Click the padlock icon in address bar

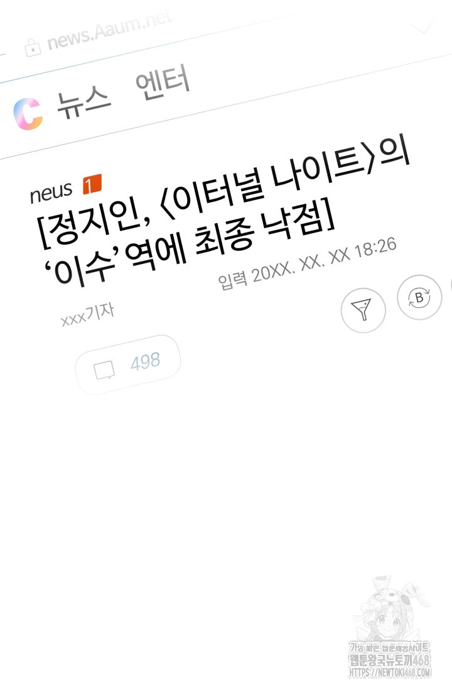click(33, 48)
